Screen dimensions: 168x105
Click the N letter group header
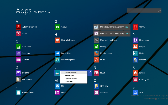95,67
